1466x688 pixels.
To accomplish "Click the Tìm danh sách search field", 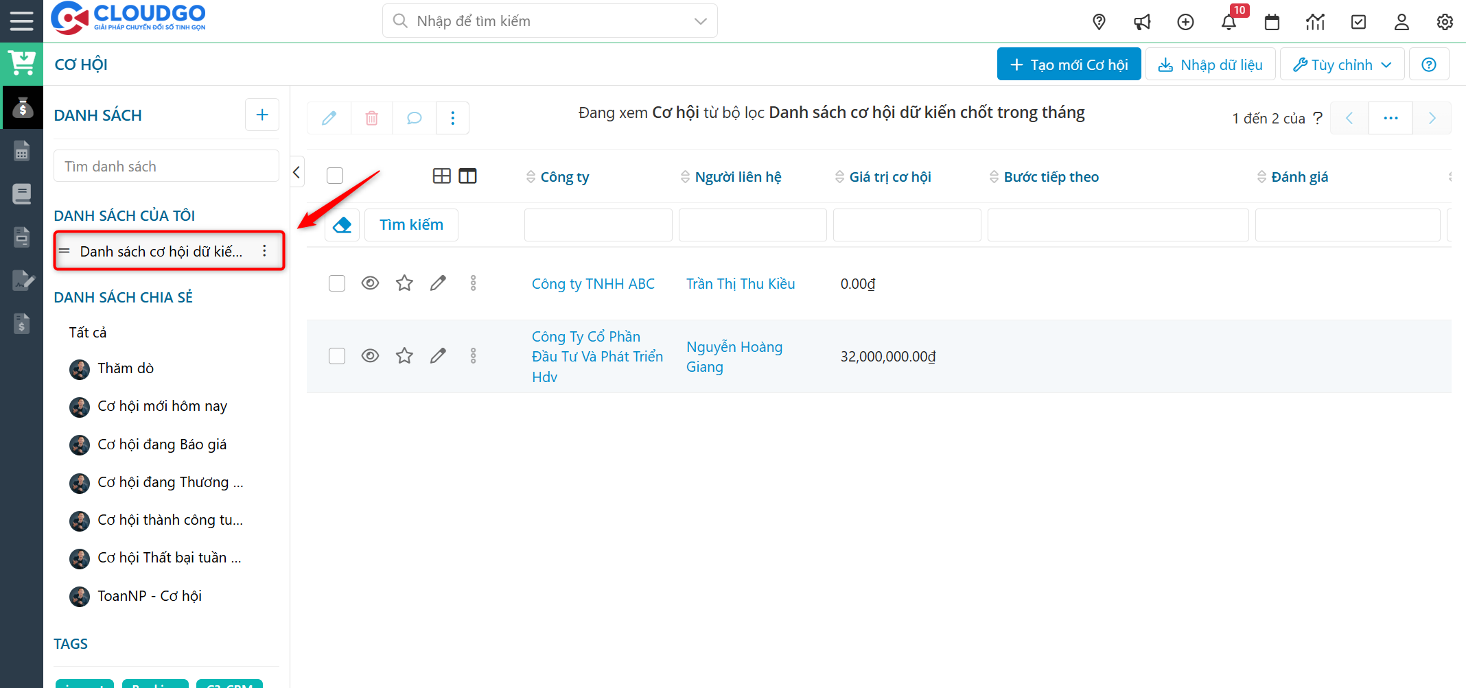I will tap(166, 167).
